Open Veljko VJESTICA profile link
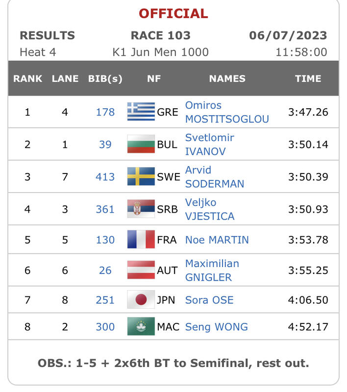Screen dimensions: 347x392 point(209,209)
